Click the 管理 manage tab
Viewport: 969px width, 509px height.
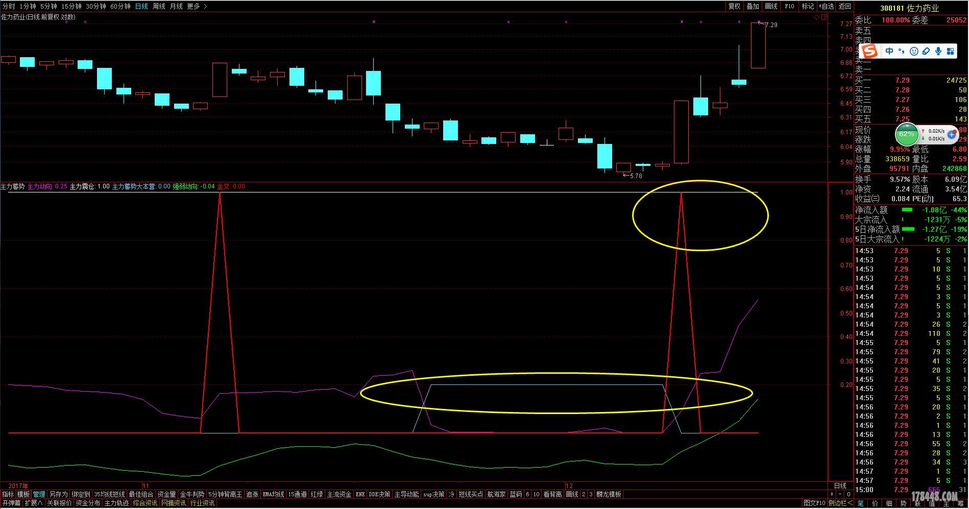[39, 494]
